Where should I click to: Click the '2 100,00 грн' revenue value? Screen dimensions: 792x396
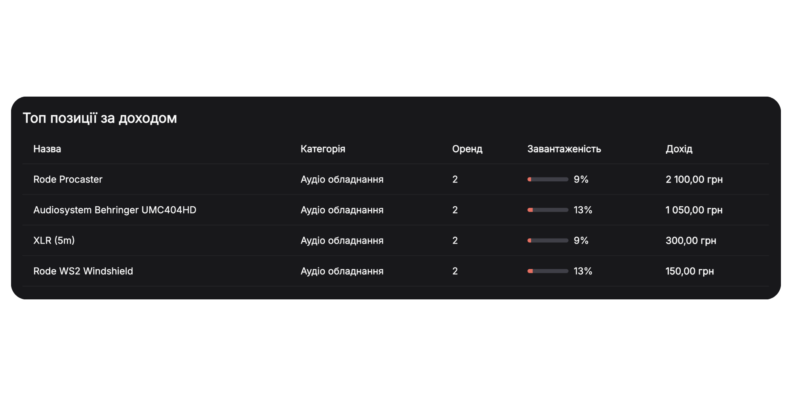pyautogui.click(x=694, y=179)
